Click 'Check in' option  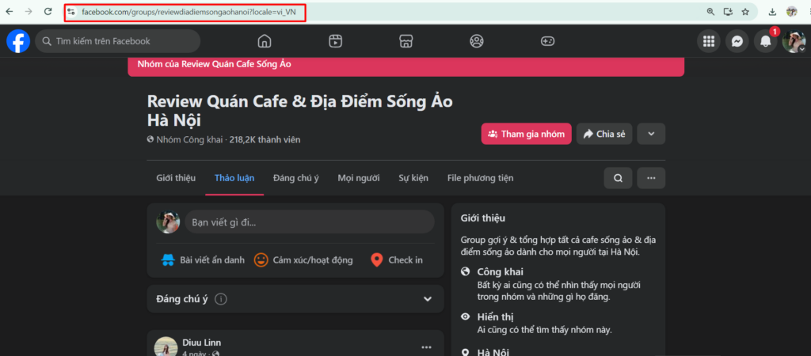pos(397,260)
